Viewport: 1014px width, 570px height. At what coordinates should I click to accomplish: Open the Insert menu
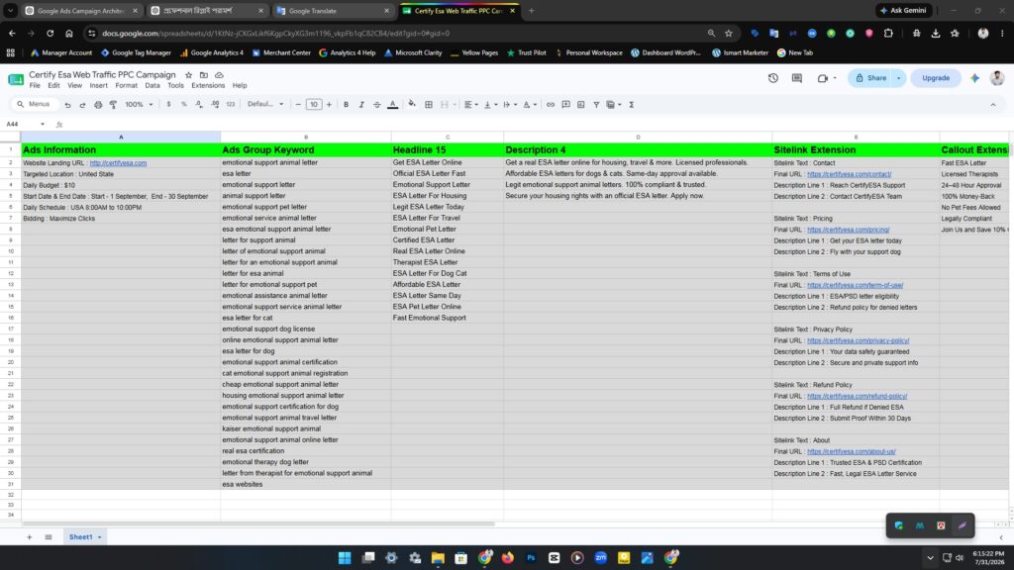point(98,85)
